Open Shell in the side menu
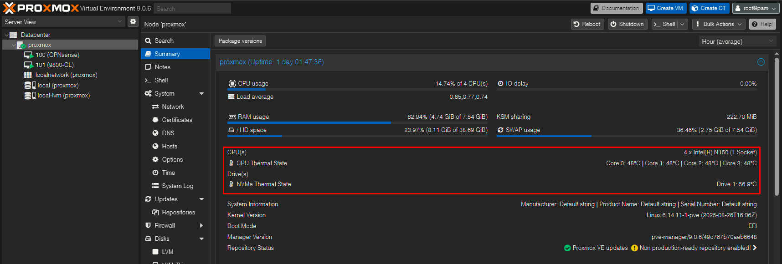Image resolution: width=782 pixels, height=264 pixels. point(175,80)
